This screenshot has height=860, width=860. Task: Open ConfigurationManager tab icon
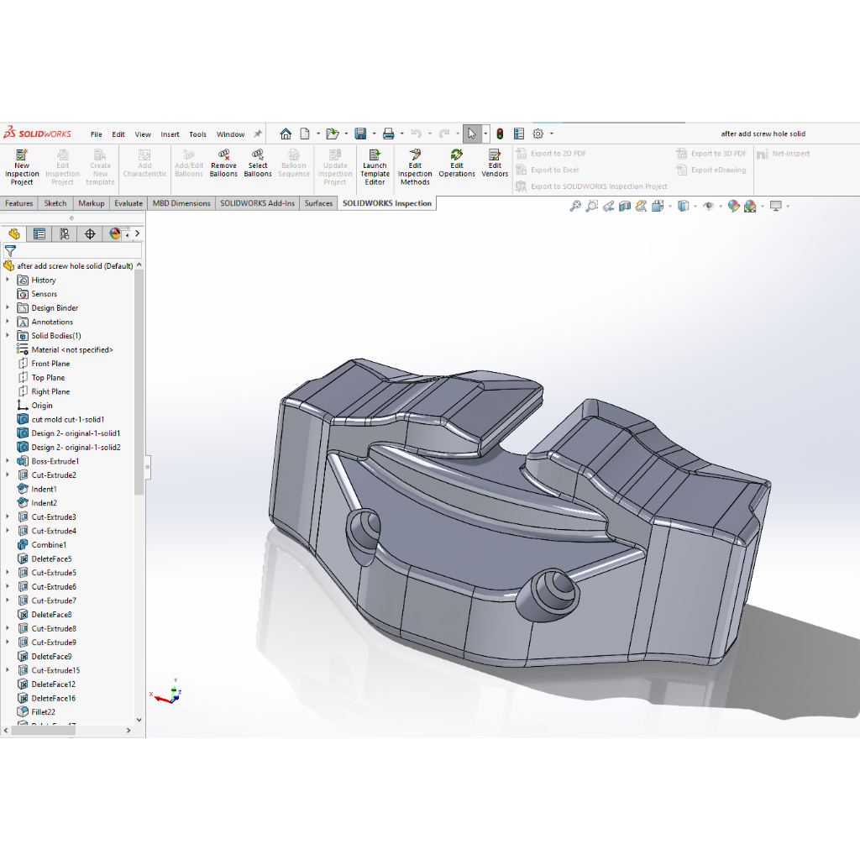pos(65,234)
